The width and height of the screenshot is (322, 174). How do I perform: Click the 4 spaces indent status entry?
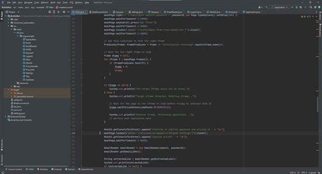tap(312, 173)
